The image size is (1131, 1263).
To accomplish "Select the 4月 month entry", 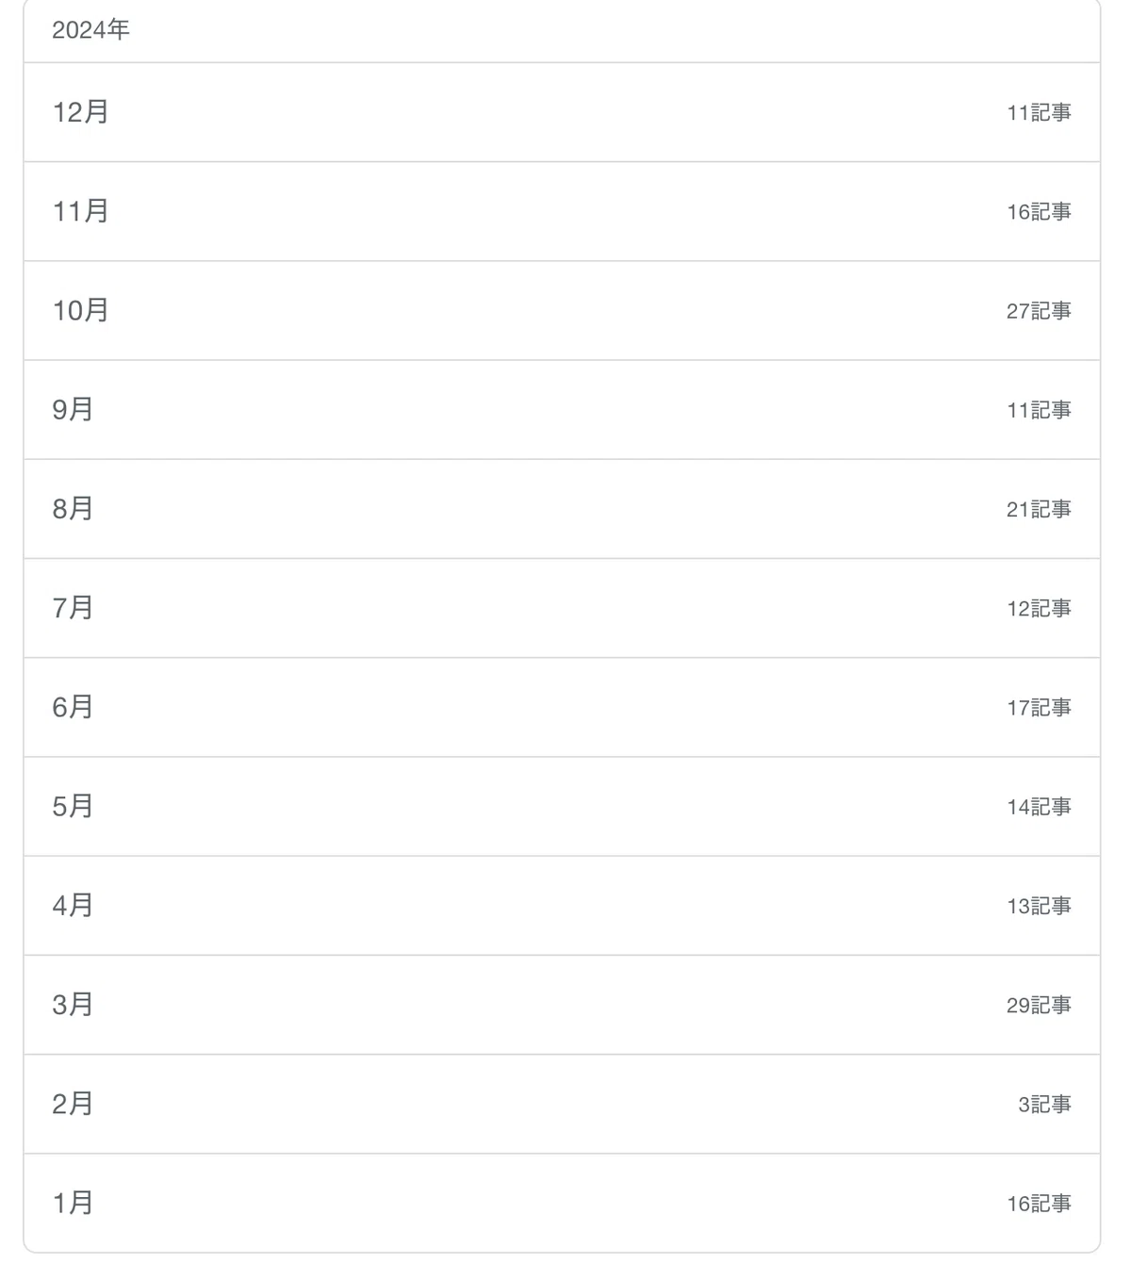I will coord(562,906).
